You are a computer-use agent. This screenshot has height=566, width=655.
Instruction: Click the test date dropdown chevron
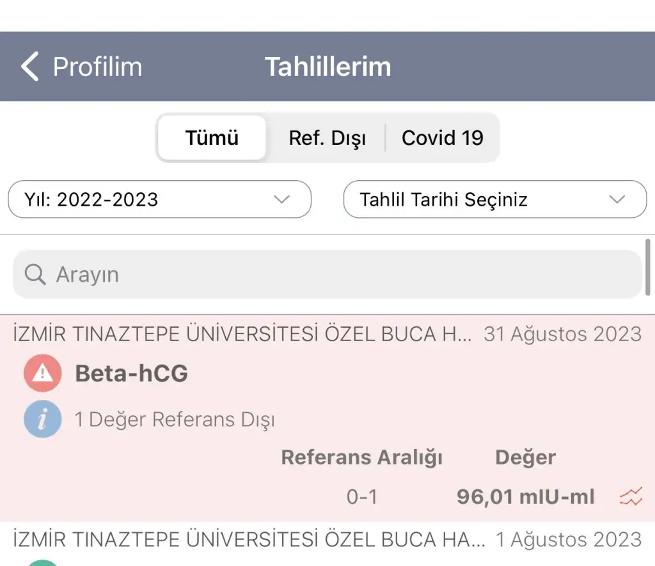[617, 199]
